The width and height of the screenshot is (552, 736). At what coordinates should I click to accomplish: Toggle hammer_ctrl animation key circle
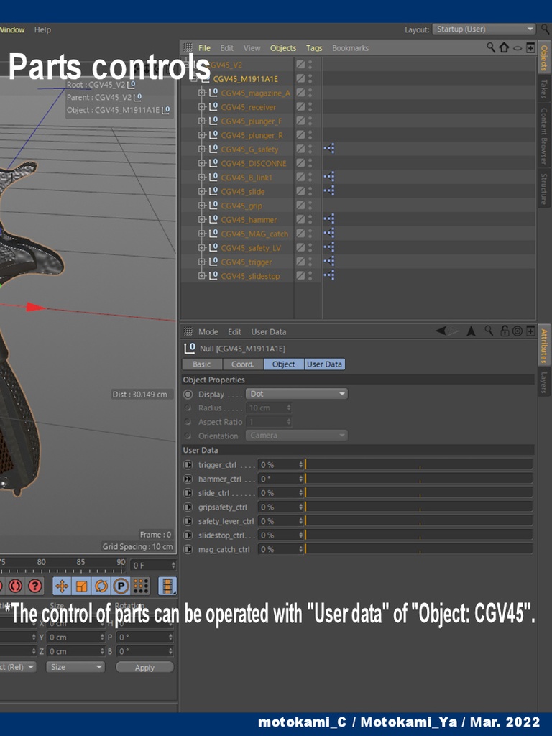(x=188, y=479)
